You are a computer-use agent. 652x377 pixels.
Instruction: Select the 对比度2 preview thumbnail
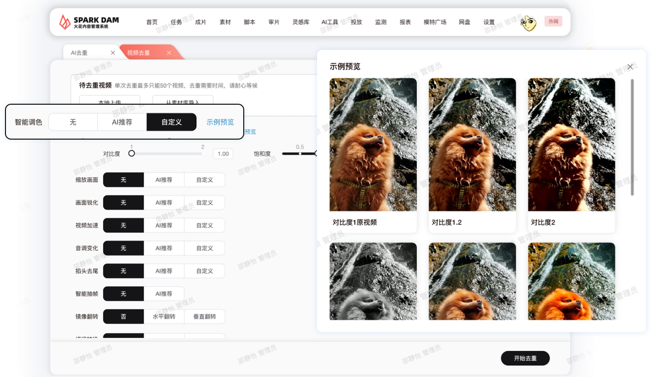[571, 145]
